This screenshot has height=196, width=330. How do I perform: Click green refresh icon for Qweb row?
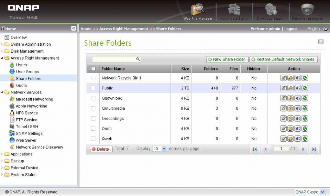click(305, 139)
